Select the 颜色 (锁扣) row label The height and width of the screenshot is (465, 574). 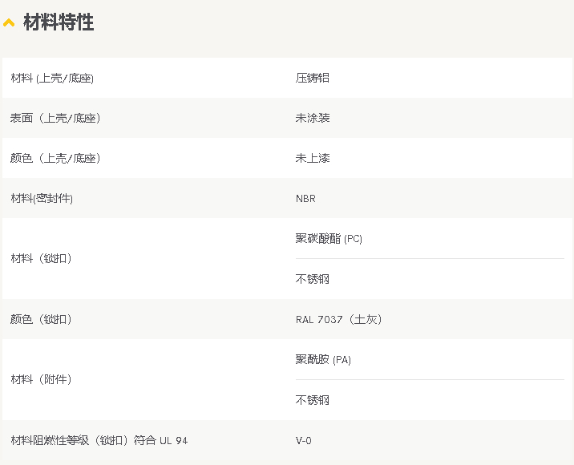point(41,319)
